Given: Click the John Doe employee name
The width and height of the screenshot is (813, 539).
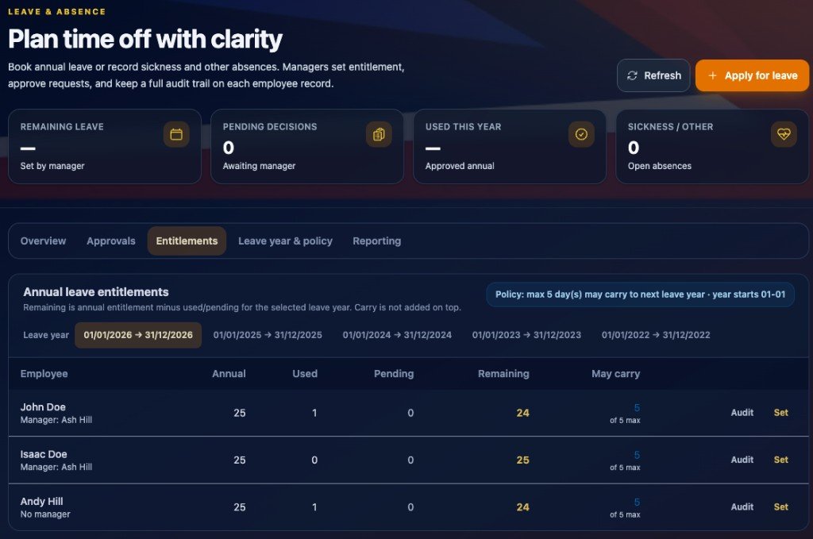Looking at the screenshot, I should tap(43, 407).
